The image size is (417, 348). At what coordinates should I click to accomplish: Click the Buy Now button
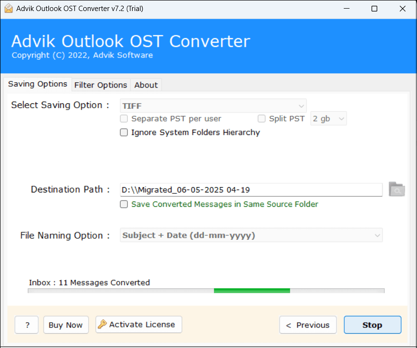coord(66,325)
